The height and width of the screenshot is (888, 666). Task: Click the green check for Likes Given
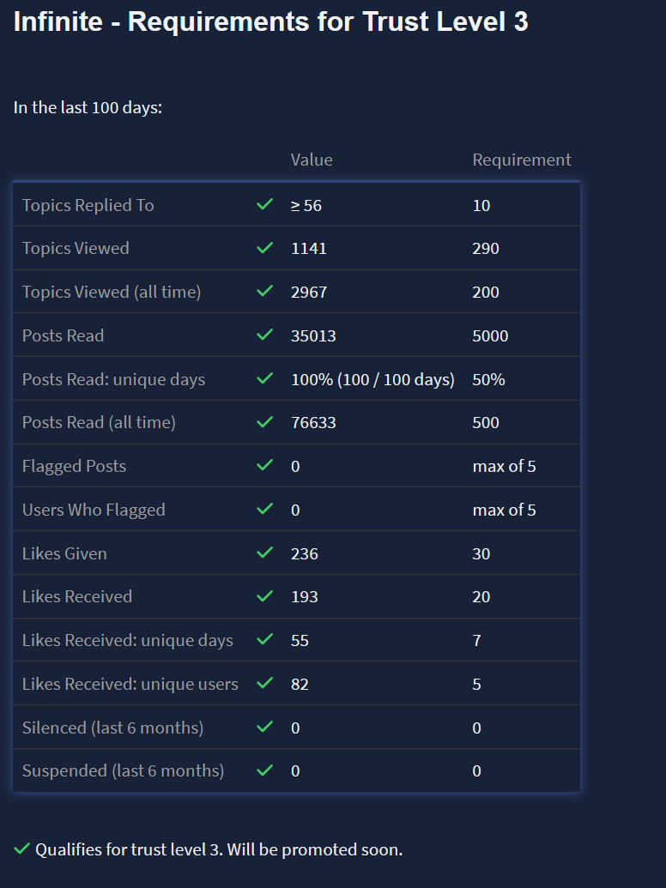click(x=265, y=553)
